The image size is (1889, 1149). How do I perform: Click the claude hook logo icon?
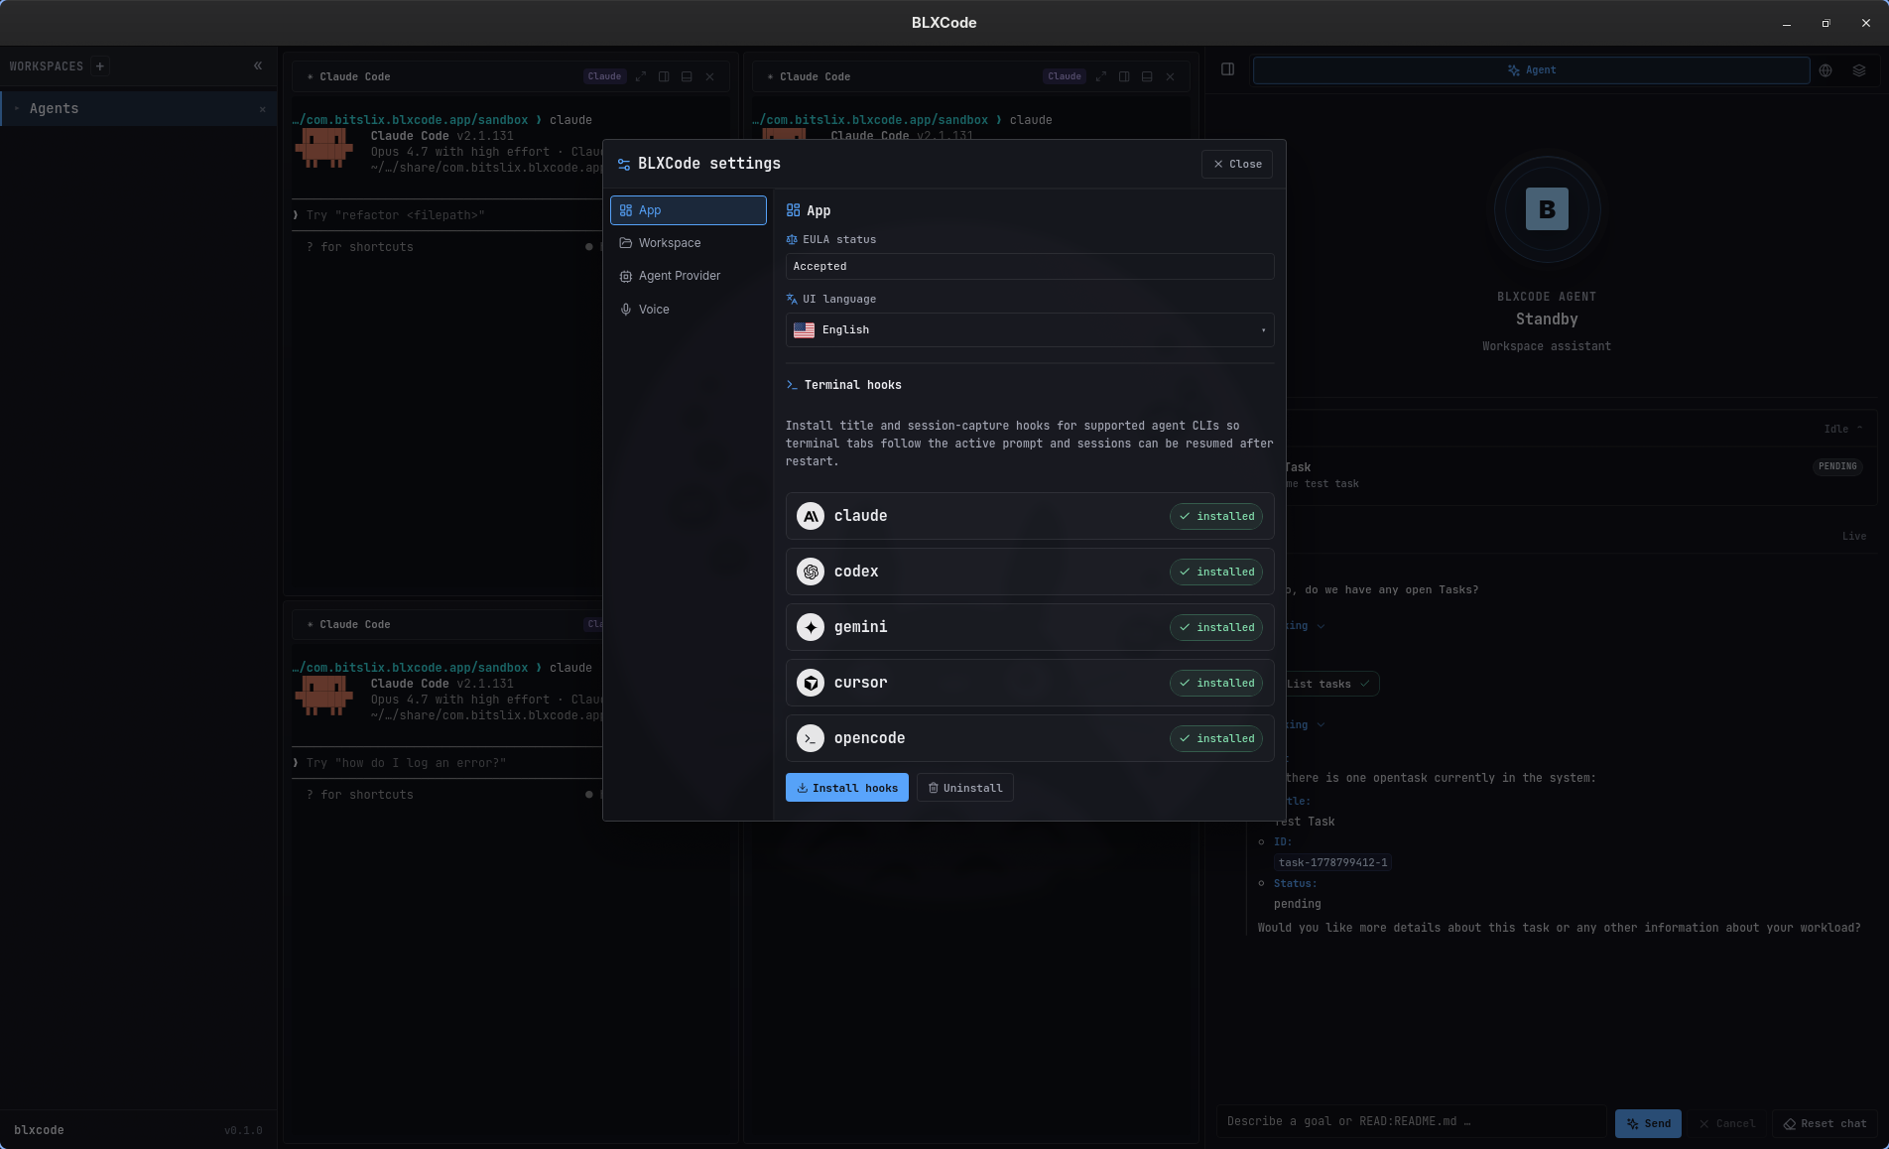point(811,516)
